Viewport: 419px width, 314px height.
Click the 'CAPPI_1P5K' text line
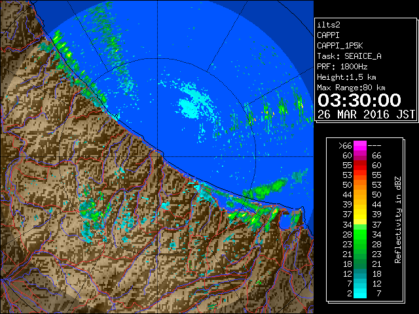(340, 46)
